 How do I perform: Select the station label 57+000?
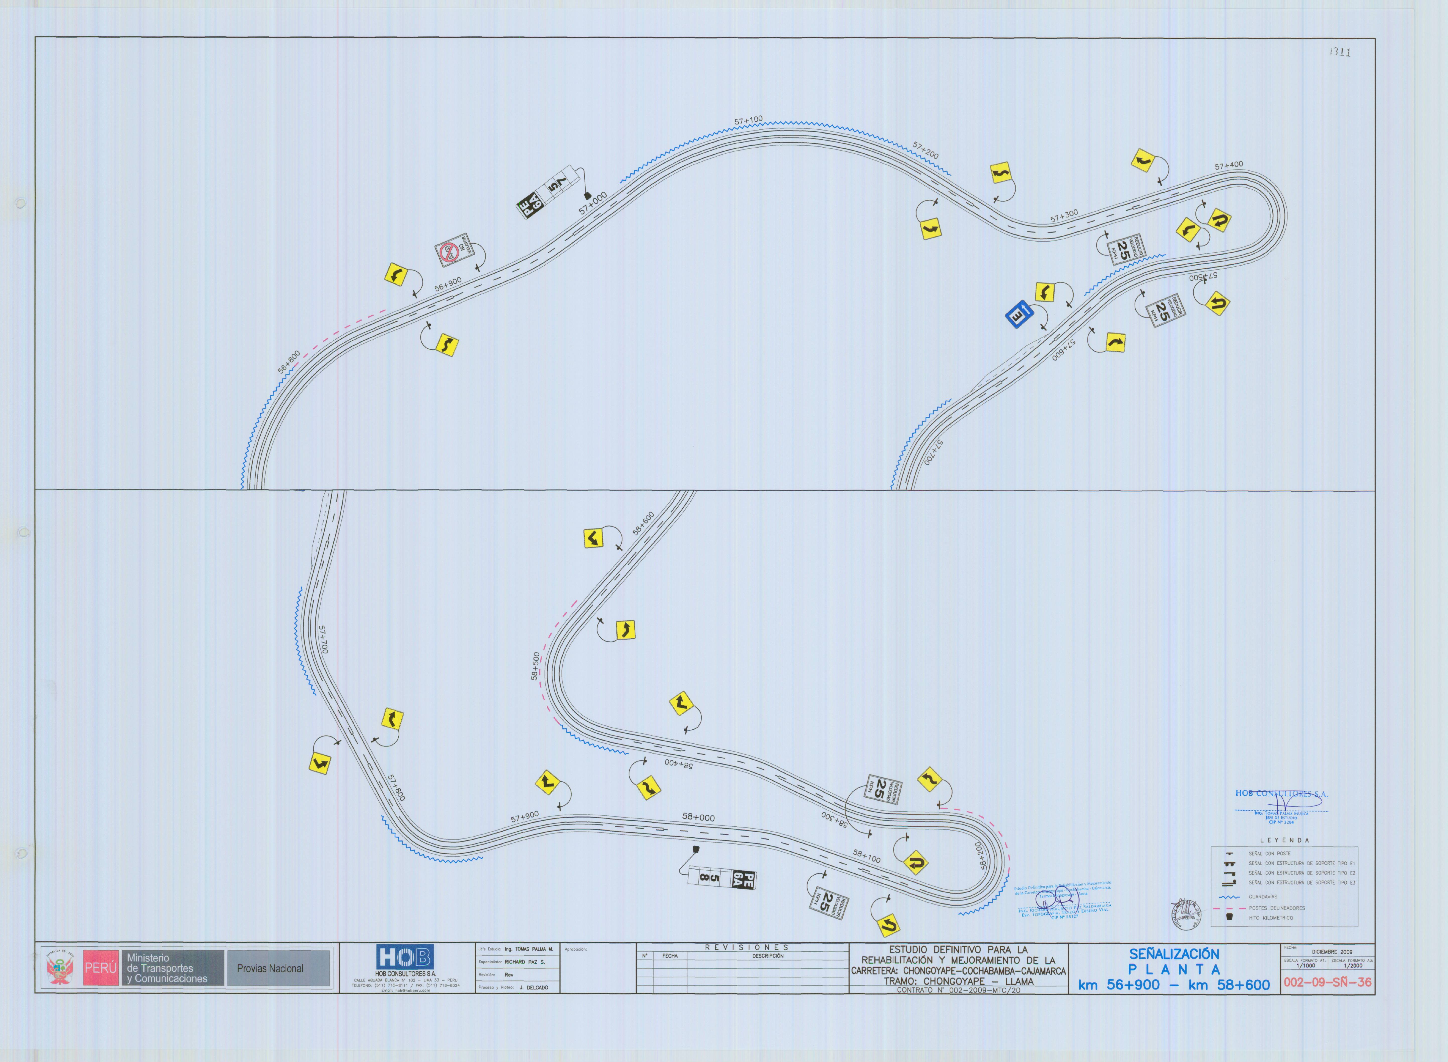[592, 203]
